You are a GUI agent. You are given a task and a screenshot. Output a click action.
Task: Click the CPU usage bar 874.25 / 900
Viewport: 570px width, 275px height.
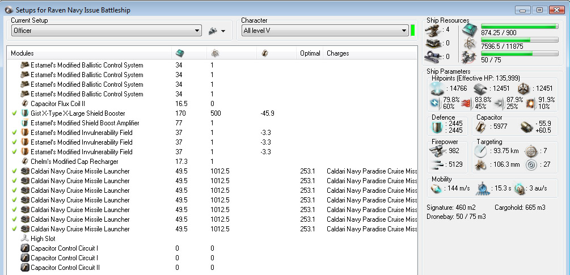pyautogui.click(x=520, y=26)
